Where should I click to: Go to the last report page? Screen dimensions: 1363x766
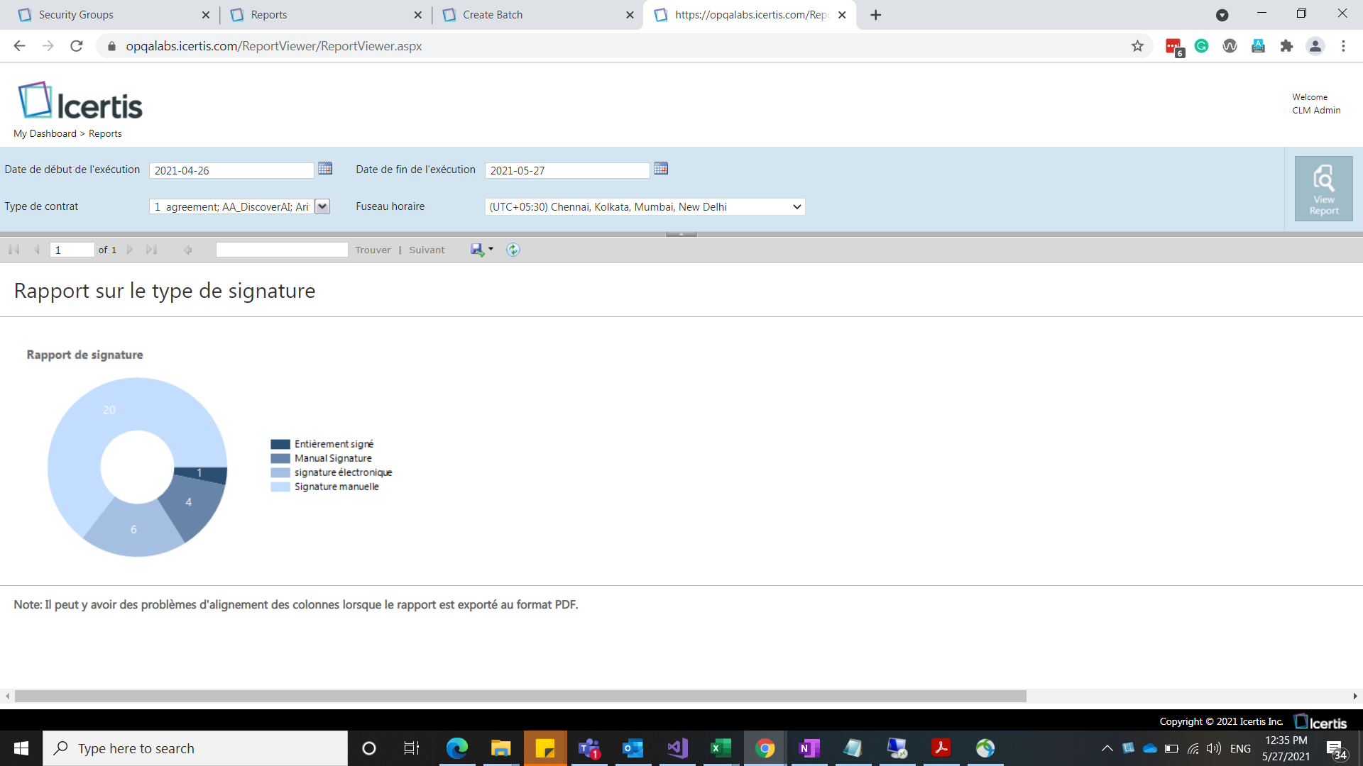pyautogui.click(x=151, y=250)
